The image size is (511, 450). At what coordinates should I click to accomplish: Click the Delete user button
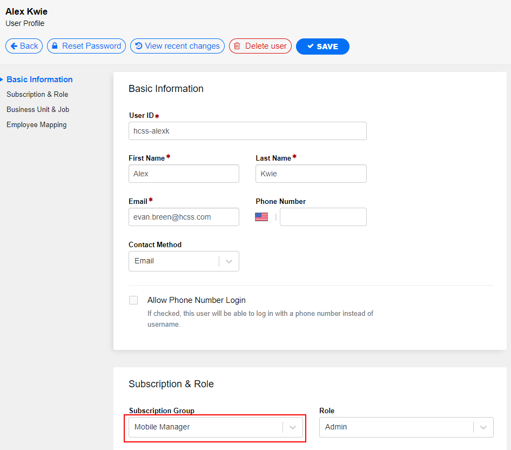tap(260, 46)
